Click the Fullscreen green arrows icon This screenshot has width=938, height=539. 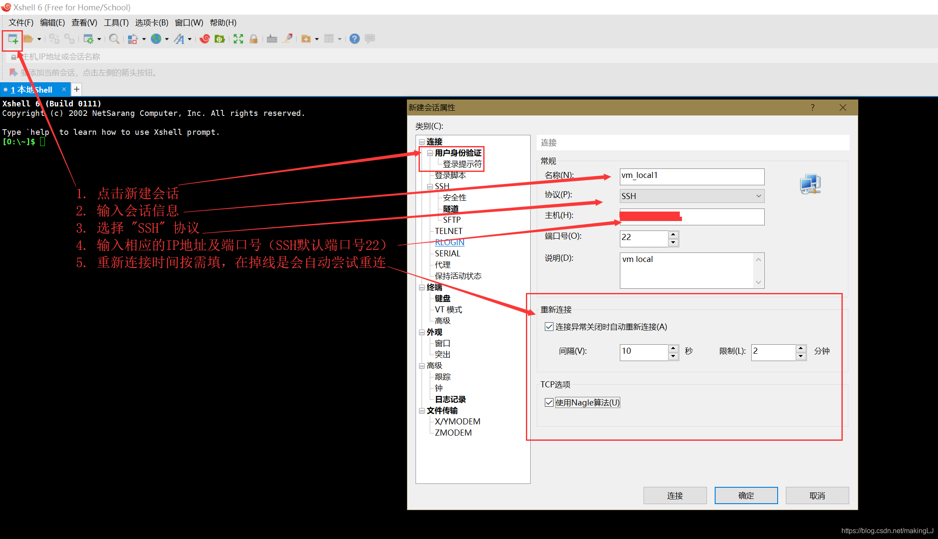[238, 39]
